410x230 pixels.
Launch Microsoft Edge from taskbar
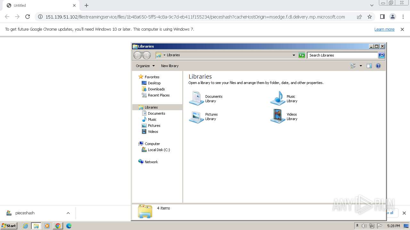click(69, 226)
